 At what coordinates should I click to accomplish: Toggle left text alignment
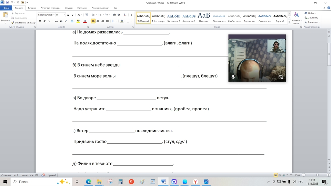coord(93,21)
